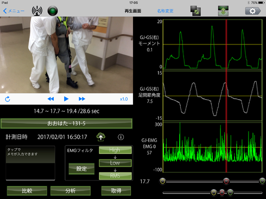Fast-forward the video playback

(82, 99)
